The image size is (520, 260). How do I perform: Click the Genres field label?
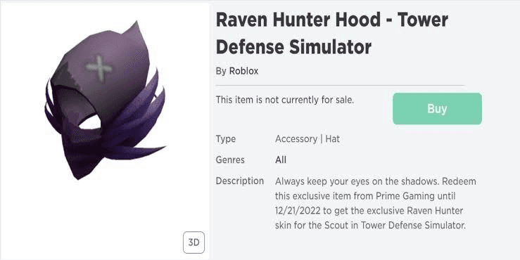tap(230, 160)
